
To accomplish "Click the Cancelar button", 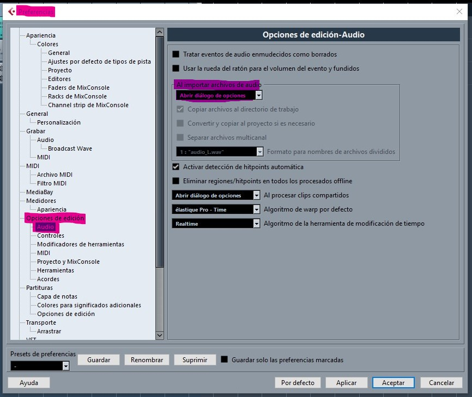I will point(441,382).
